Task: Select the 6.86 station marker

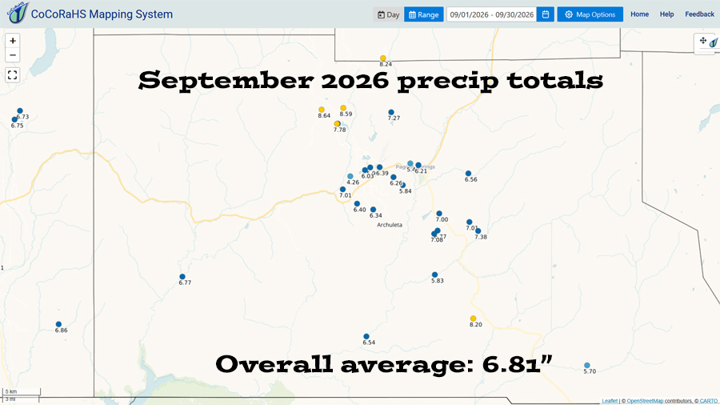Action: point(58,324)
